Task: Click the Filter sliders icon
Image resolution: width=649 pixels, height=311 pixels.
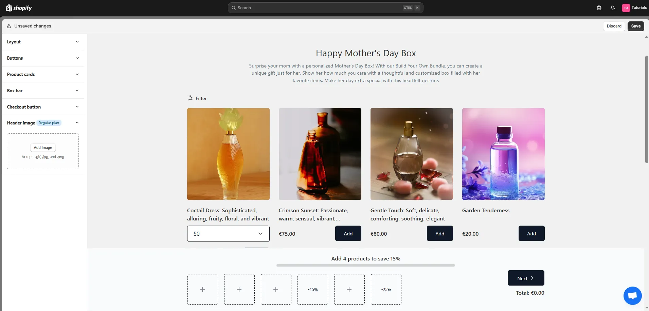Action: click(x=190, y=98)
